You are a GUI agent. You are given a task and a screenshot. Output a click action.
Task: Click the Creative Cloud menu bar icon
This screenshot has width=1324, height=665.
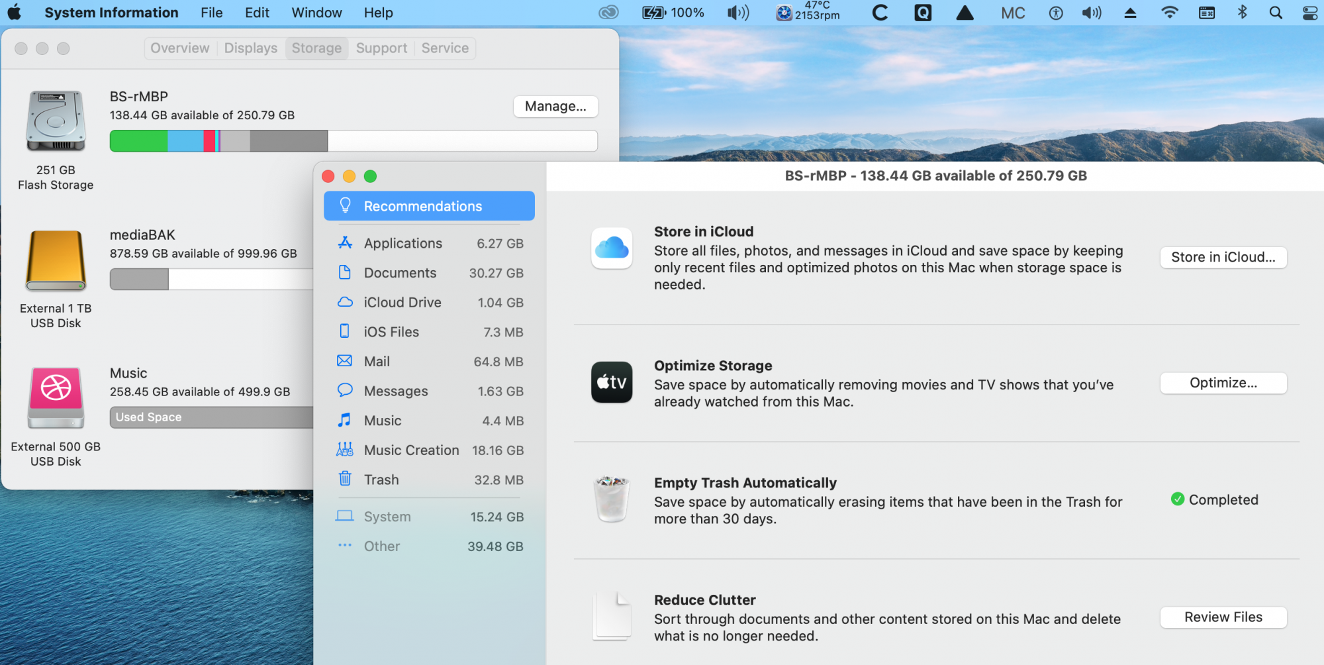(x=608, y=12)
